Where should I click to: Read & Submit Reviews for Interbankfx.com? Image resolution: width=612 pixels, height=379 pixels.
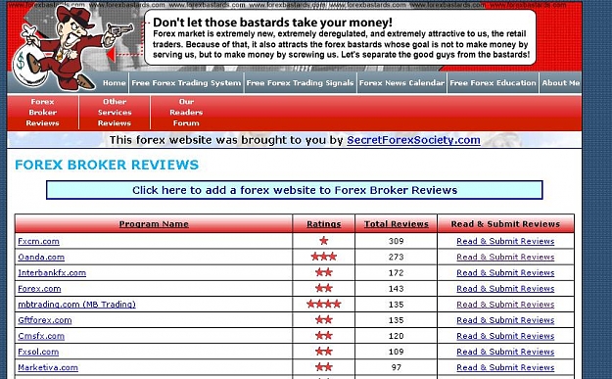(x=505, y=273)
